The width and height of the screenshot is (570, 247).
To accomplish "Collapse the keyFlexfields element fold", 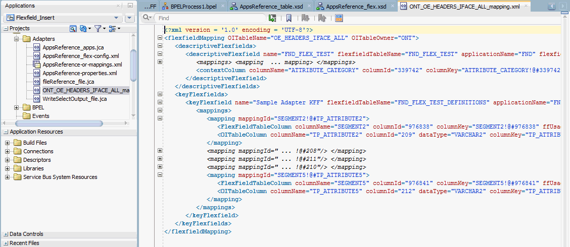I will click(x=159, y=94).
